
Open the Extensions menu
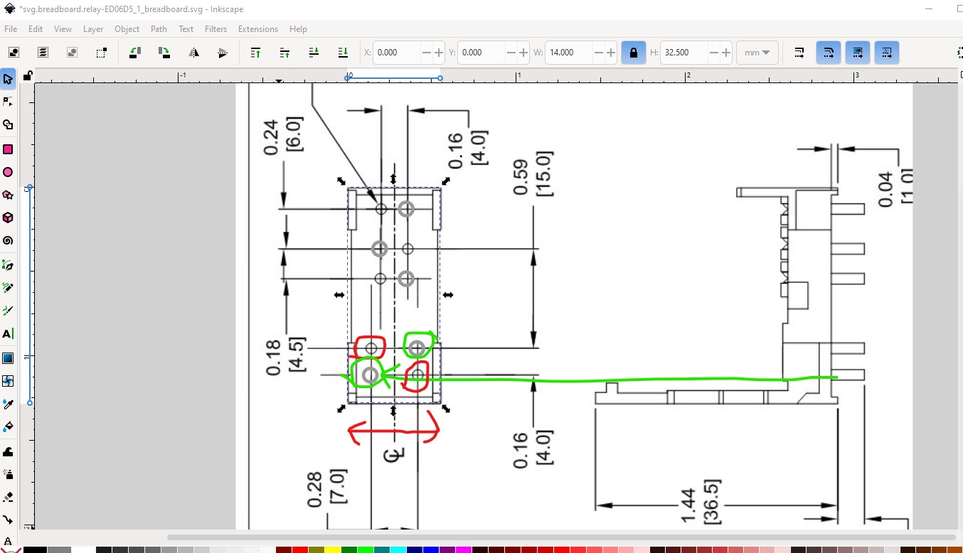257,29
